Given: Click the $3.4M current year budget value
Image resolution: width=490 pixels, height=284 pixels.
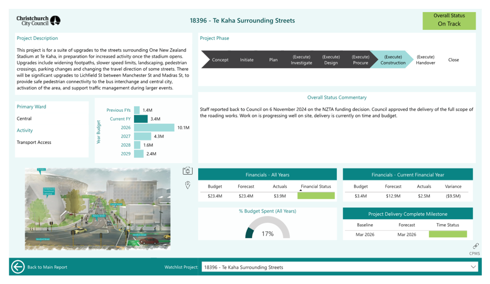Looking at the screenshot, I should 361,196.
